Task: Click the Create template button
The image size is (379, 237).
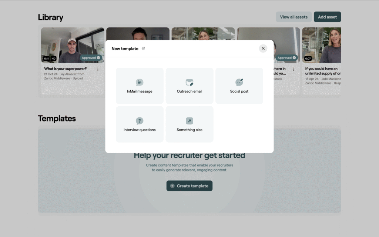Action: point(189,186)
